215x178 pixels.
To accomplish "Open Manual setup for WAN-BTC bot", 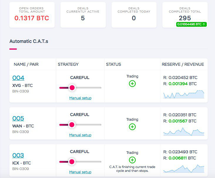I will click(x=80, y=135).
